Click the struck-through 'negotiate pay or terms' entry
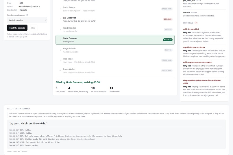This screenshot has width=233, height=155. [194, 47]
